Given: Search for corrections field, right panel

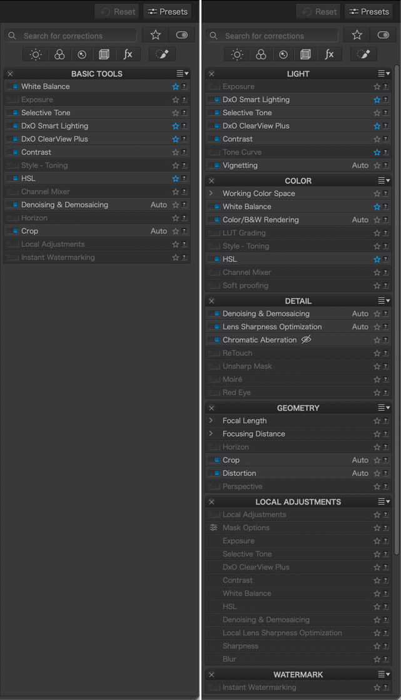Looking at the screenshot, I should 273,36.
